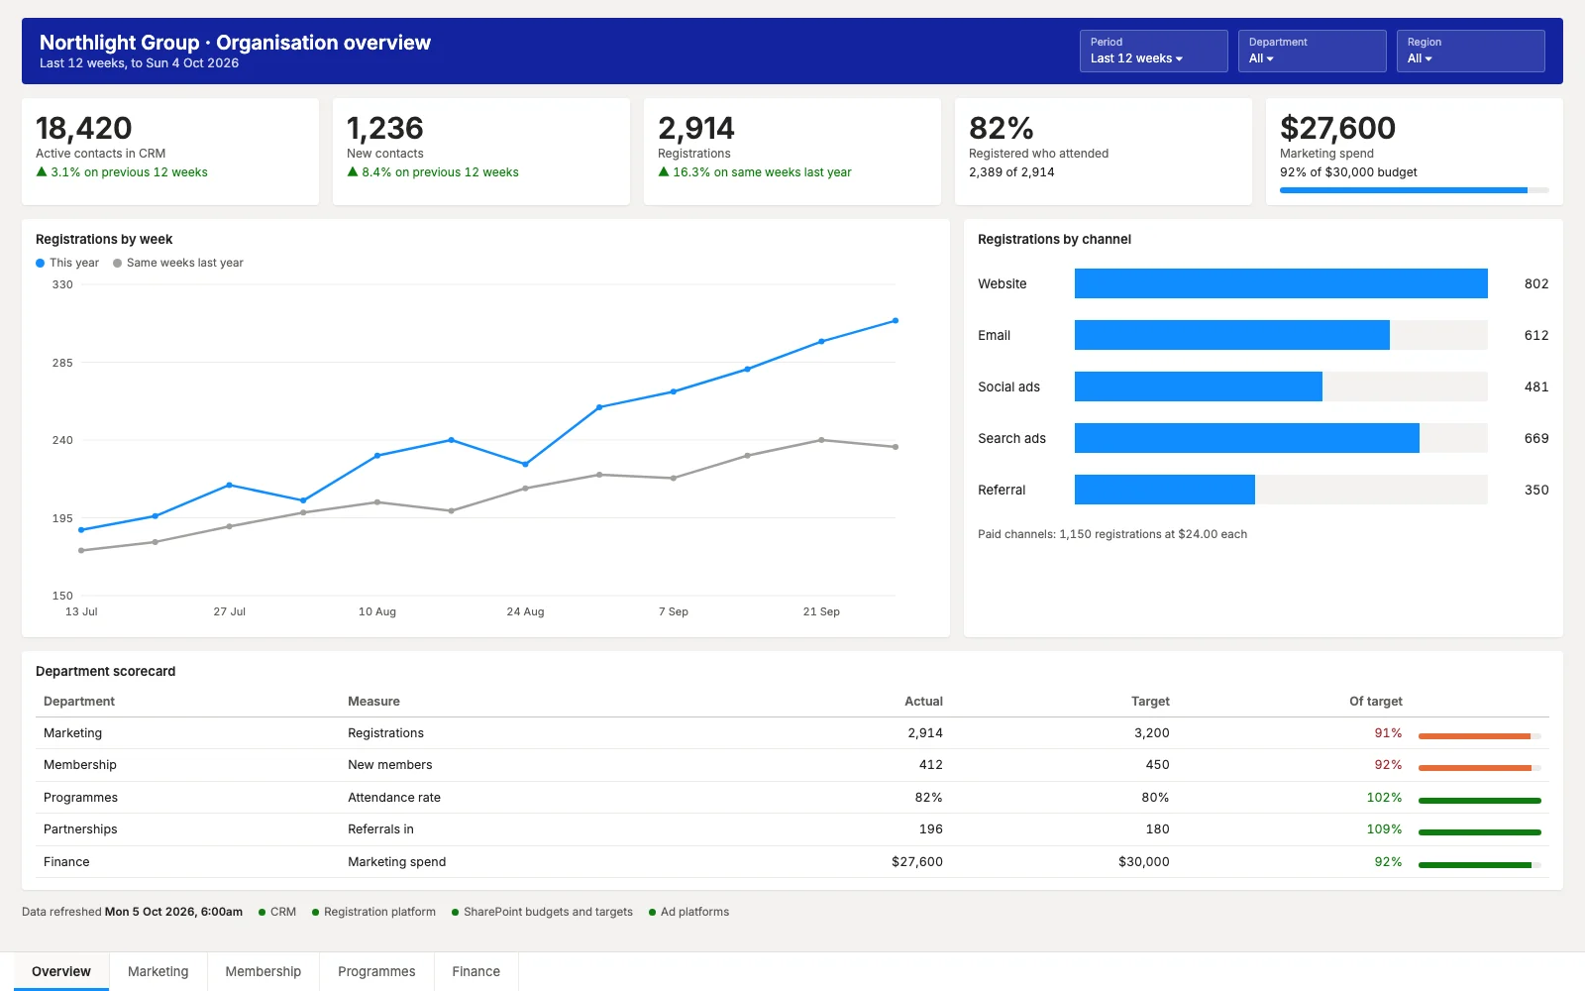Screen dimensions: 1585x991
Task: Click the Website channel bar
Action: (1281, 283)
